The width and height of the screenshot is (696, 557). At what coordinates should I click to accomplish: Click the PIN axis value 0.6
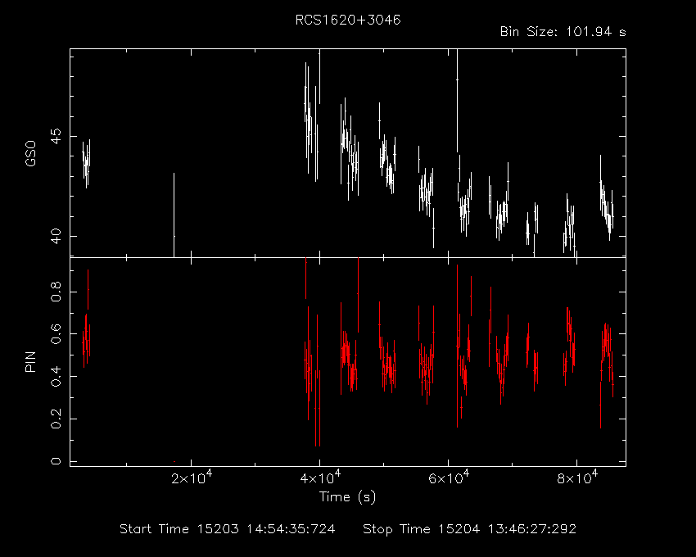[x=56, y=334]
